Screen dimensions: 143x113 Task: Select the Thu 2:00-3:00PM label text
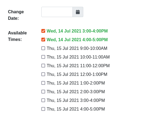[76, 92]
